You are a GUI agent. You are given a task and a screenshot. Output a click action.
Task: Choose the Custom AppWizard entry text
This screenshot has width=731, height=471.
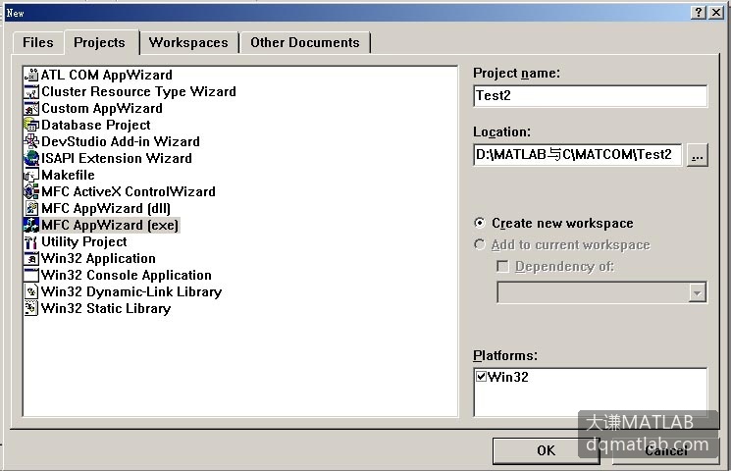(x=102, y=109)
